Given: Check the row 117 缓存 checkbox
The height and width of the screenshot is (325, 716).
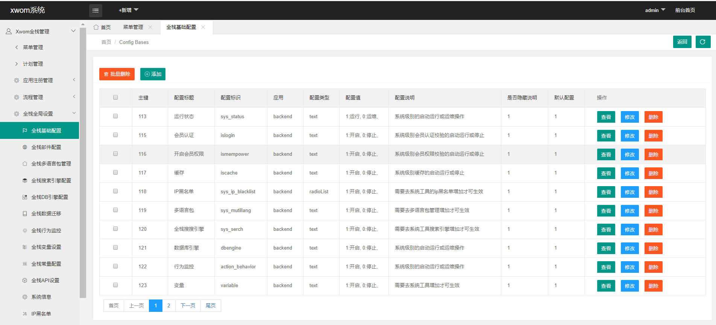Looking at the screenshot, I should tap(115, 172).
